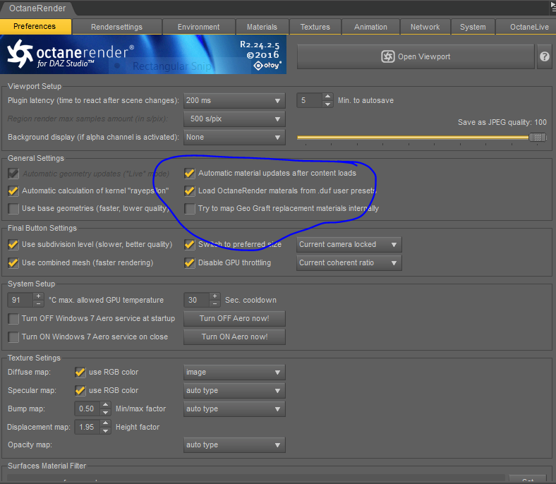The width and height of the screenshot is (556, 484).
Task: Open the Textures tab
Action: click(x=315, y=27)
